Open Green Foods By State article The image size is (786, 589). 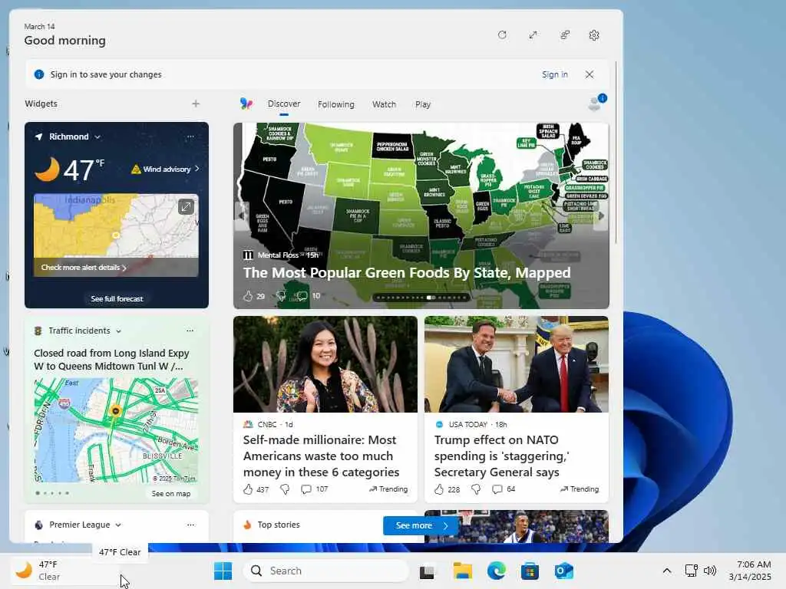407,273
